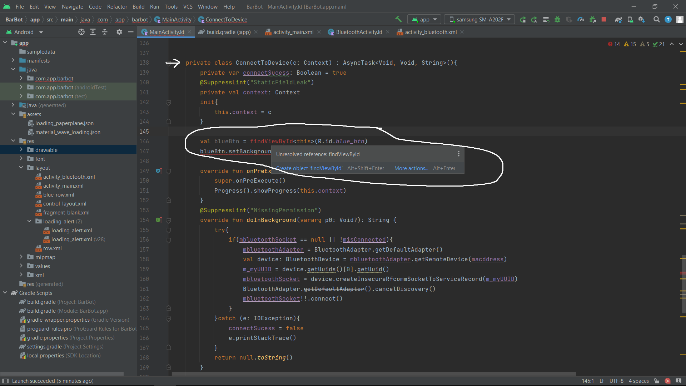Collapse the java folder

(x=13, y=69)
